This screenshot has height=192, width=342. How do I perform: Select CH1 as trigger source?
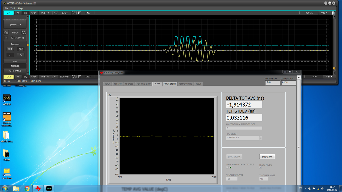[10, 49]
